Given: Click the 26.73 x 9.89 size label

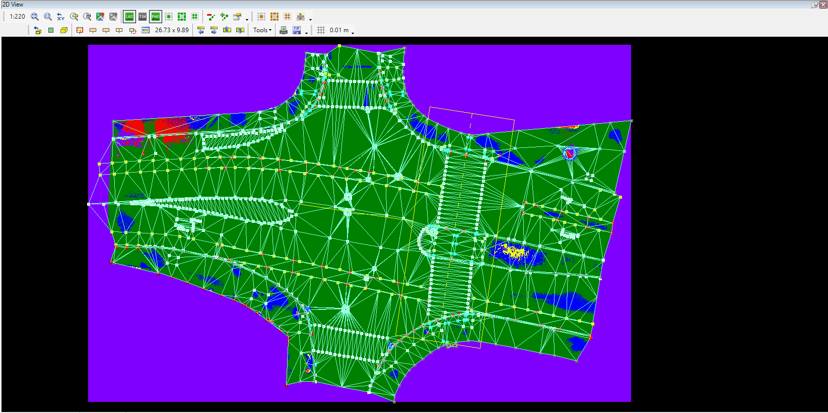Looking at the screenshot, I should [x=172, y=30].
